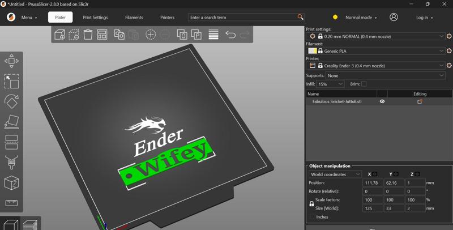Select the Cut tool
This screenshot has height=230, width=453.
point(11,142)
